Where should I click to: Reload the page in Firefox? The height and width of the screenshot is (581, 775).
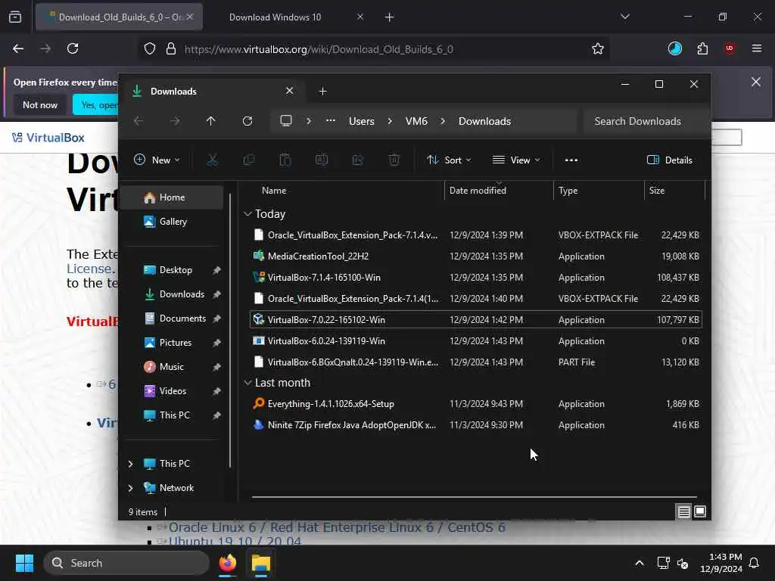(73, 48)
